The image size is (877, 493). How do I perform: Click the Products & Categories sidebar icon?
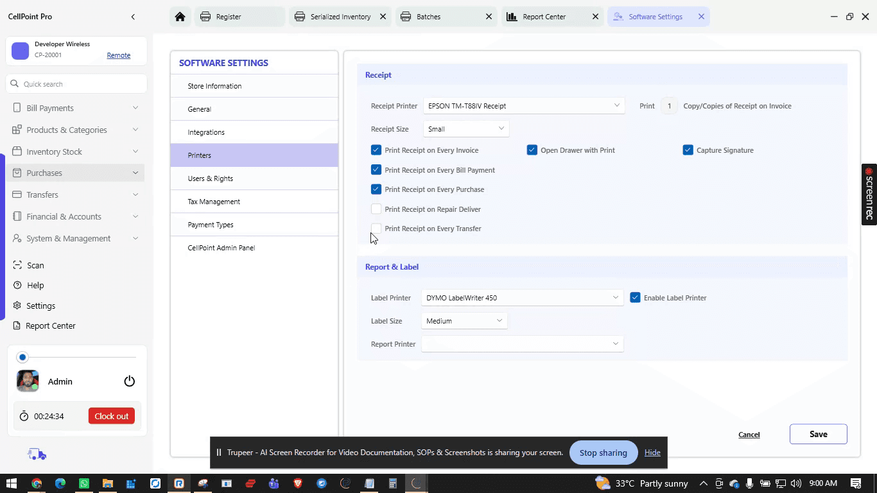(x=17, y=130)
